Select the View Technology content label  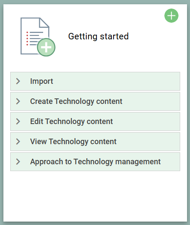tap(73, 142)
